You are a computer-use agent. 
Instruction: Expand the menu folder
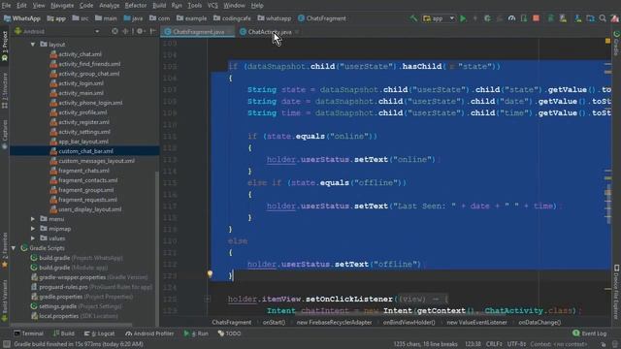[33, 219]
